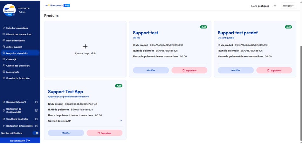Open the Liens pratiques menu
302x144 pixels.
pos(260,6)
